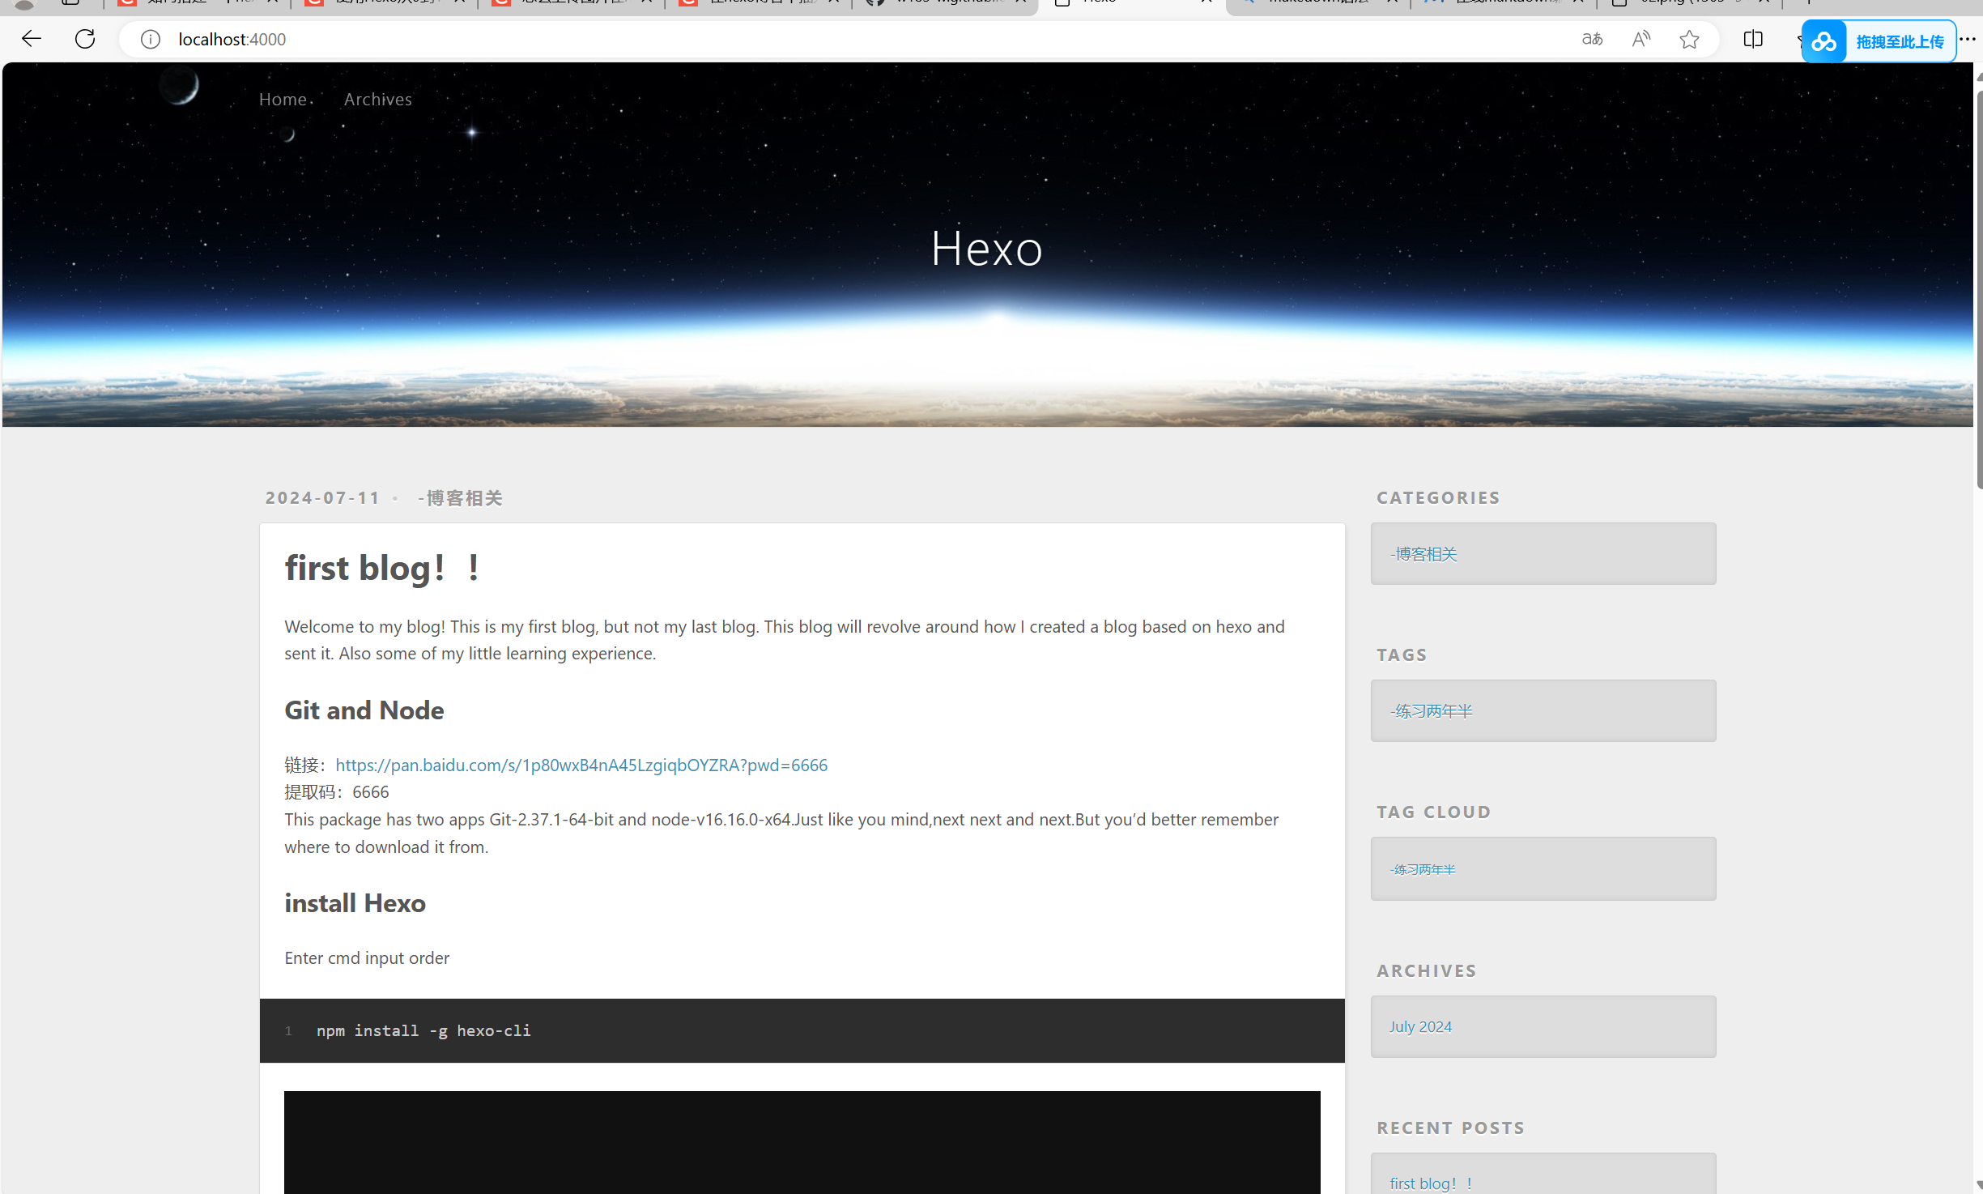1983x1194 pixels.
Task: Click the 'Enter cmd input order' text
Action: click(367, 957)
